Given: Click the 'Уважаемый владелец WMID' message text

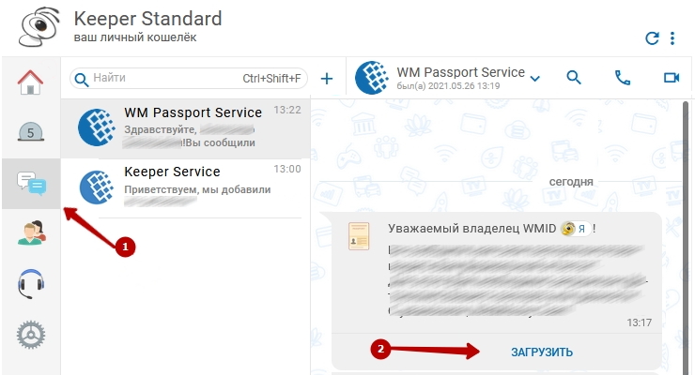Looking at the screenshot, I should (x=472, y=229).
